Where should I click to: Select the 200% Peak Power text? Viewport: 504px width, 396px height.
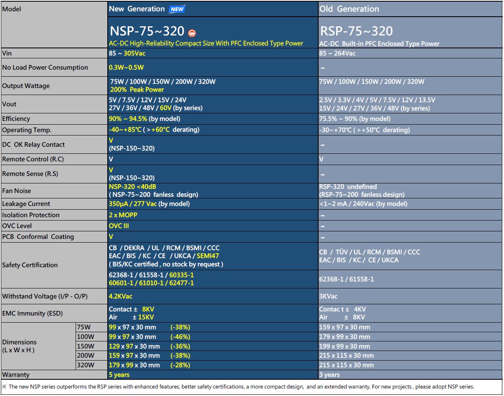(137, 90)
